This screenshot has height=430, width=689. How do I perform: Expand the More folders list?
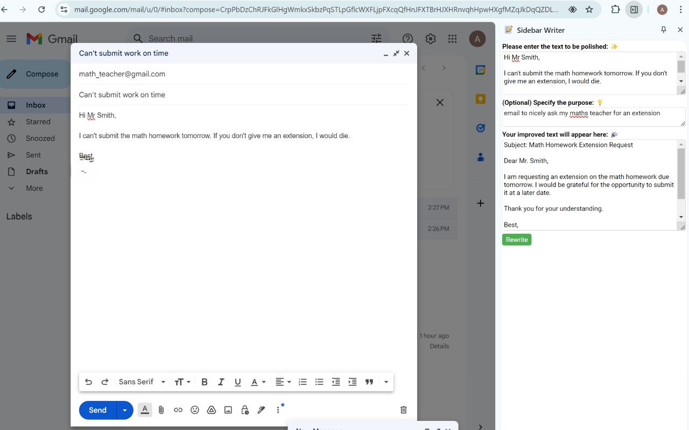[x=34, y=189]
